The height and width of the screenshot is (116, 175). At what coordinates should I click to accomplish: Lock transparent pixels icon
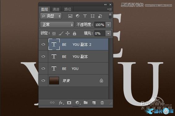pos(54,33)
